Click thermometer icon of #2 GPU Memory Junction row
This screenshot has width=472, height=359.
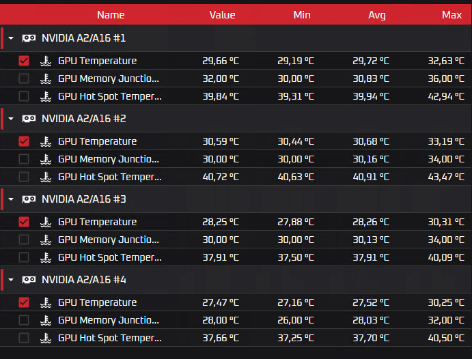[46, 159]
